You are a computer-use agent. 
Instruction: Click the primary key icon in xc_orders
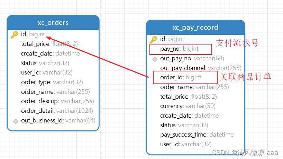15,34
